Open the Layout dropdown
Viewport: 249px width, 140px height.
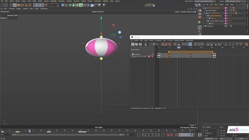click(x=235, y=1)
